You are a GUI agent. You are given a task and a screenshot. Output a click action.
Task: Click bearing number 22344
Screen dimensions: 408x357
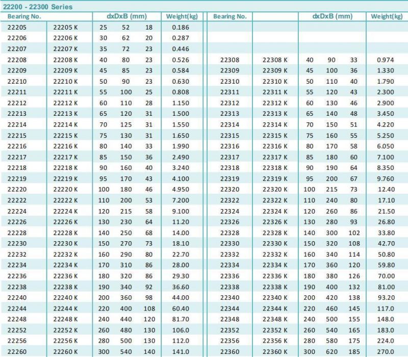pyautogui.click(x=230, y=309)
